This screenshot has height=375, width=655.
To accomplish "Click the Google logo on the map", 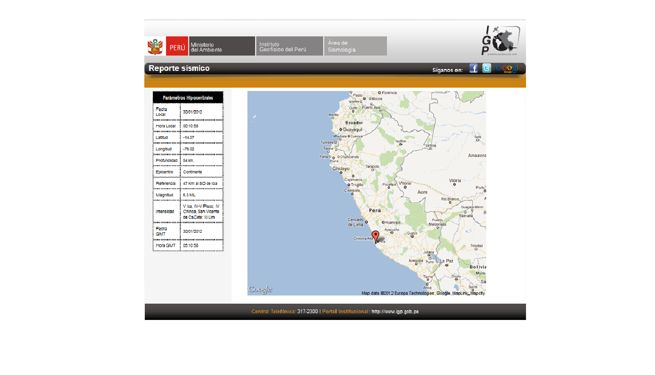I will tap(260, 289).
